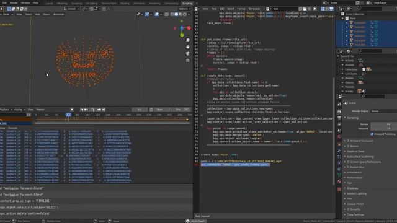Click the World properties tab icon
The width and height of the screenshot is (397, 223).
(339, 137)
